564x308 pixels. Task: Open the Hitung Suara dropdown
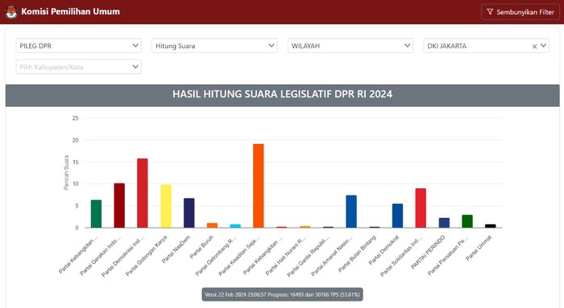coord(214,46)
